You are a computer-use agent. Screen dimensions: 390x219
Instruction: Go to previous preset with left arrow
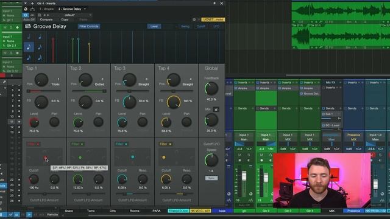44,15
